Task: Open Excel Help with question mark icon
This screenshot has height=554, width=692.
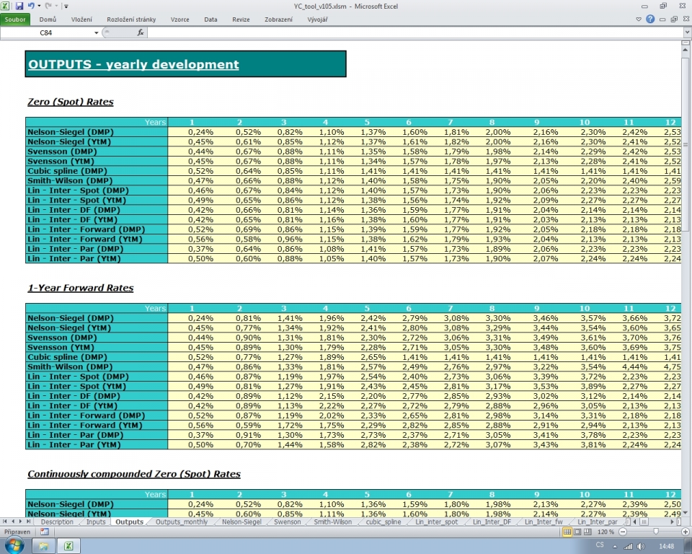Action: coord(651,19)
